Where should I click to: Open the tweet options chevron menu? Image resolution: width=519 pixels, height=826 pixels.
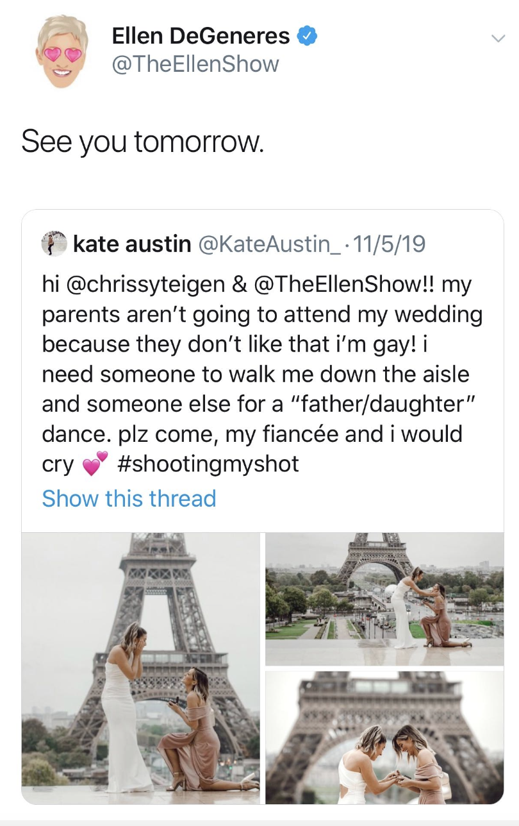(497, 38)
